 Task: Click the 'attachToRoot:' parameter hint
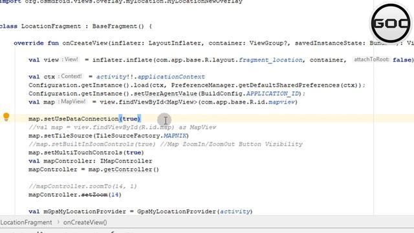point(371,60)
